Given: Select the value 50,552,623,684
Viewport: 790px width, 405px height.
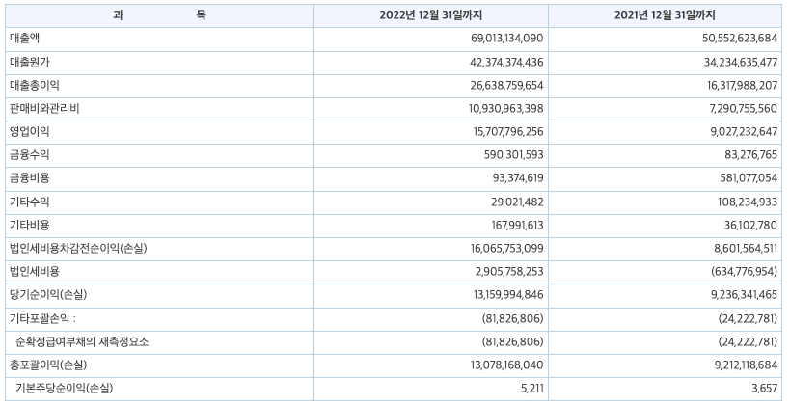Looking at the screenshot, I should [740, 39].
